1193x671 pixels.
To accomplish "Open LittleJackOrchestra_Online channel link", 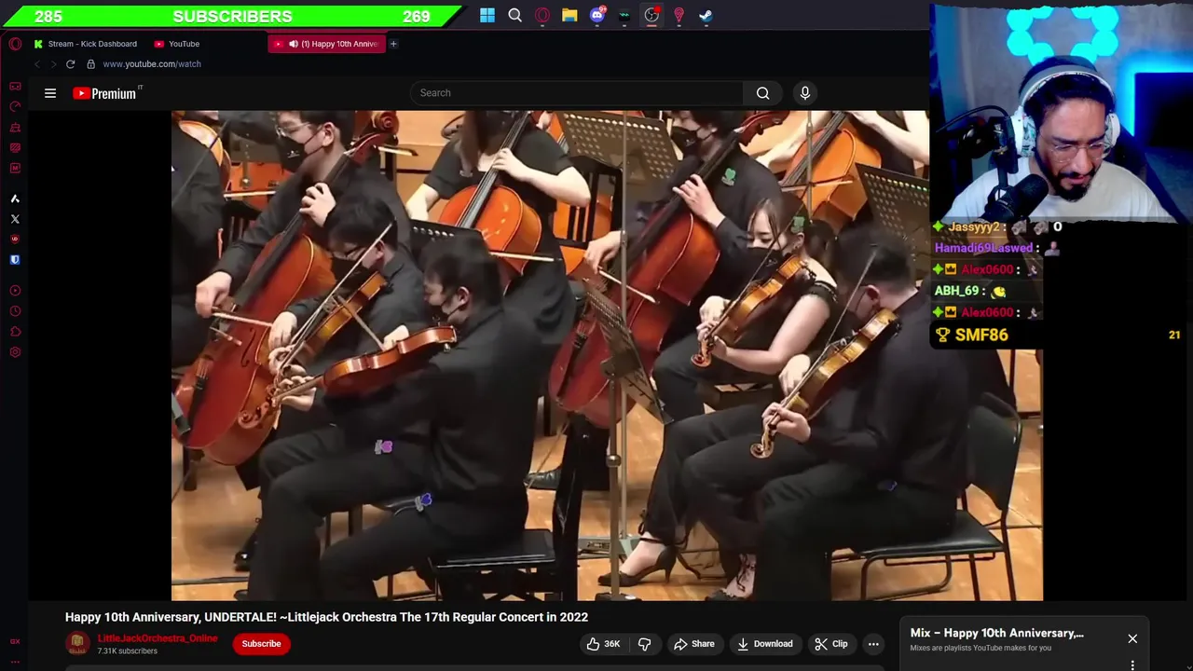I will [158, 638].
